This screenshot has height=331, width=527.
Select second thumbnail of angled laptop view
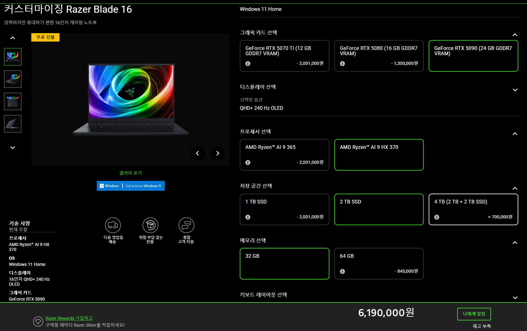point(13,79)
